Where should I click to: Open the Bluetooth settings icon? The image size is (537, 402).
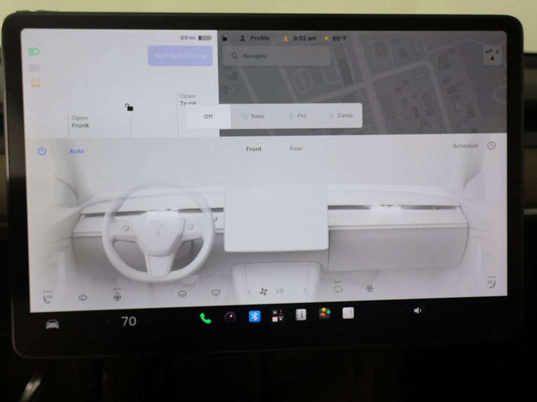click(x=254, y=316)
